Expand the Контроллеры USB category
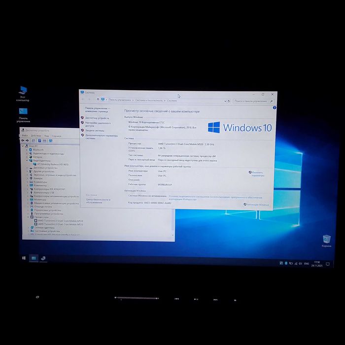The image size is (345, 345). click(28, 193)
